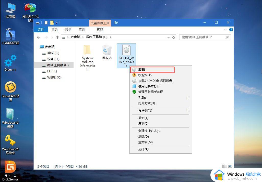Go up one folder level arrow
Screen dimensions: 262x182
[x=57, y=37]
